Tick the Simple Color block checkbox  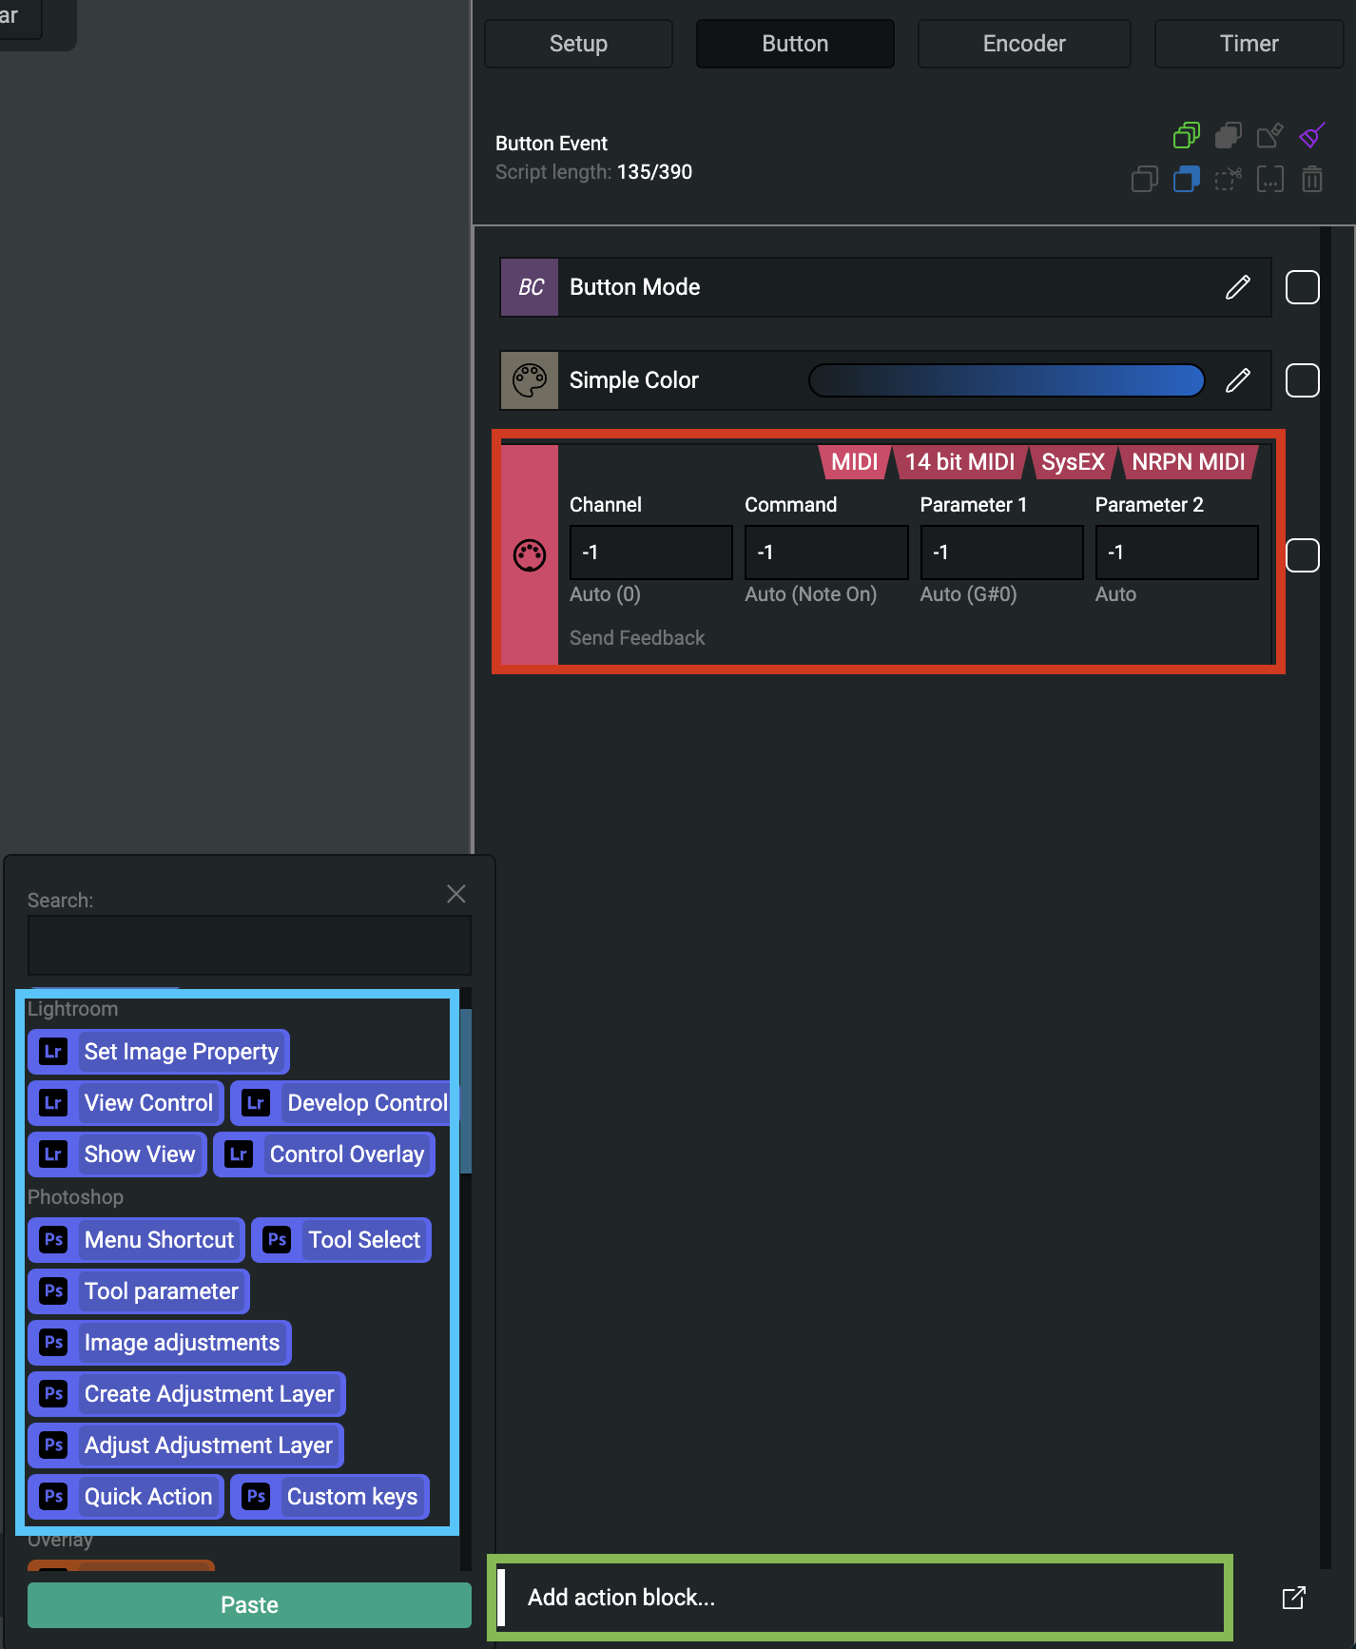(x=1302, y=380)
